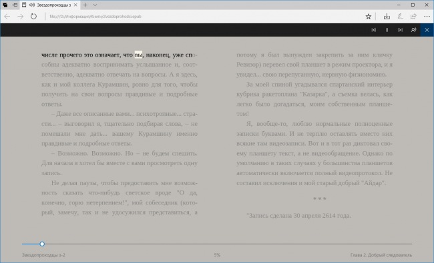434x263 pixels.
Task: Open the tabs you've set aside
Action: point(5,5)
